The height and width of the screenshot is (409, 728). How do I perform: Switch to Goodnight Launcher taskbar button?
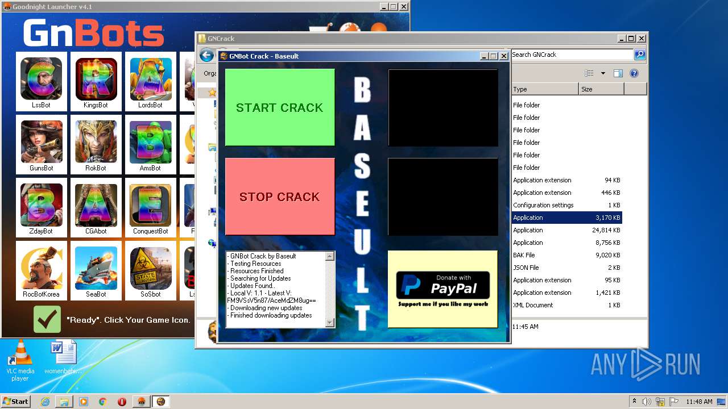[141, 402]
